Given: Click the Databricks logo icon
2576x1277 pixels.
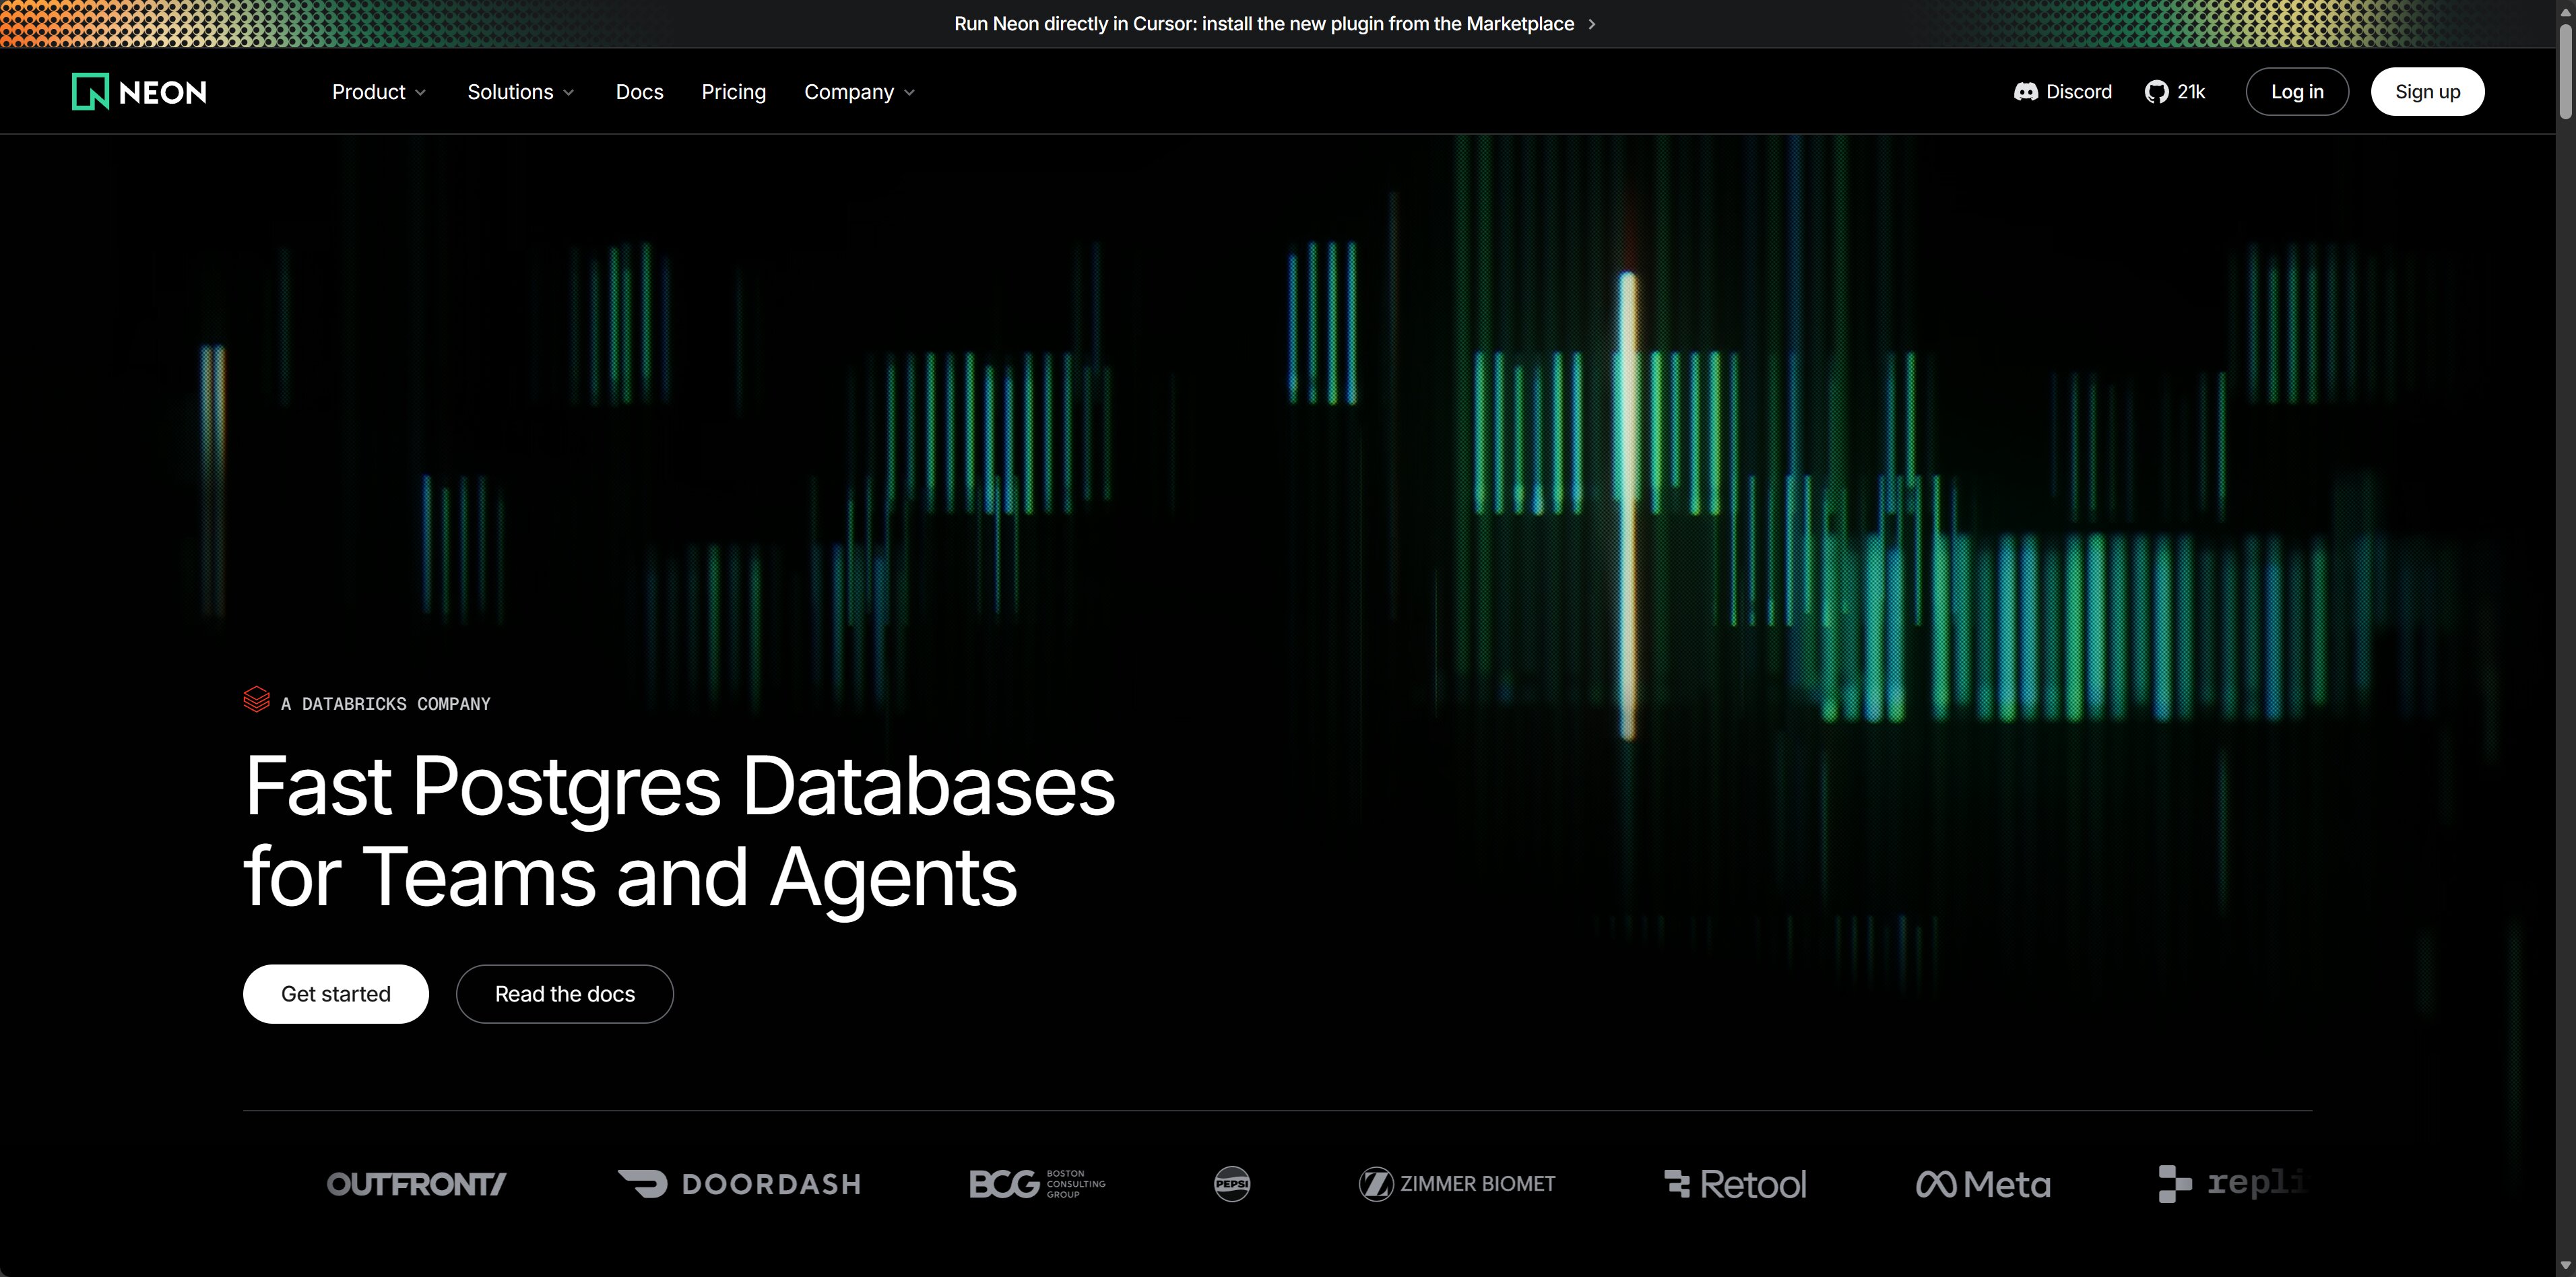Looking at the screenshot, I should tap(256, 699).
